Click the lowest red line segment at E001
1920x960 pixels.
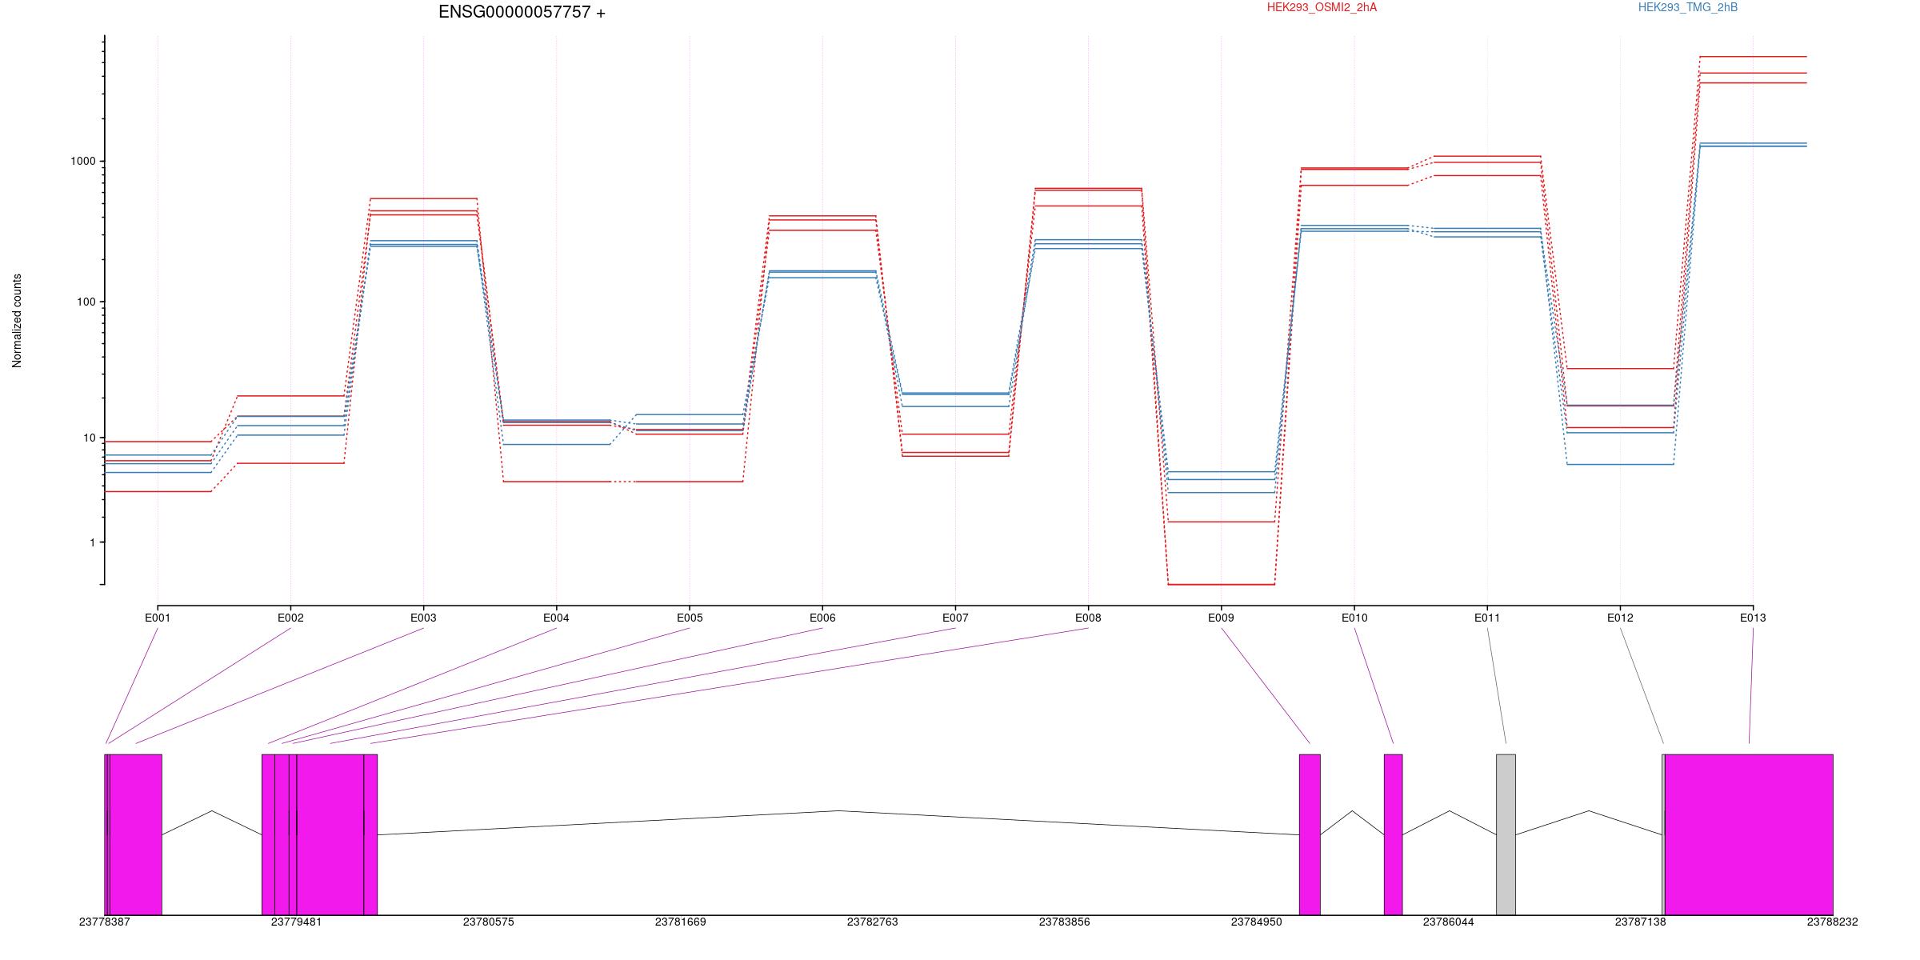pos(158,491)
